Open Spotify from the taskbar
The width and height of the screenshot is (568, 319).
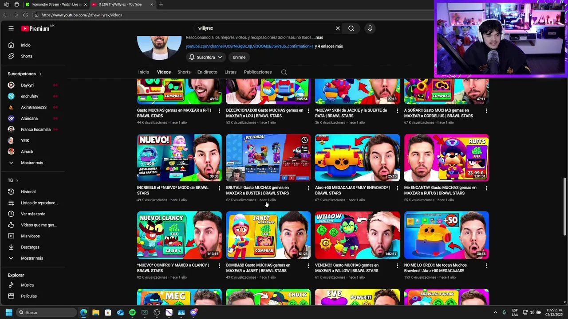[x=132, y=312]
